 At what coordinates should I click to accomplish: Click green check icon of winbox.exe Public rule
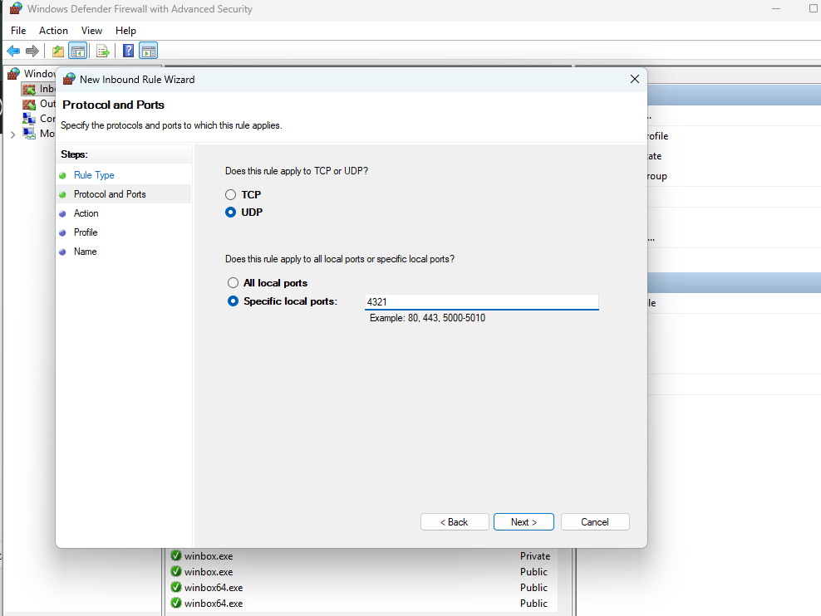click(x=176, y=571)
